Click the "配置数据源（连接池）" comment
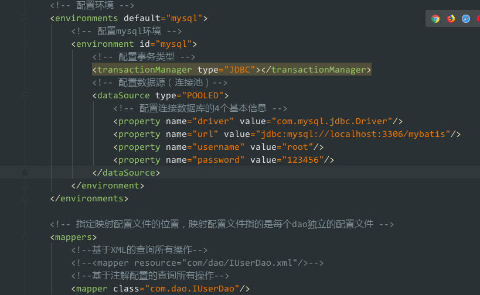 click(x=160, y=83)
